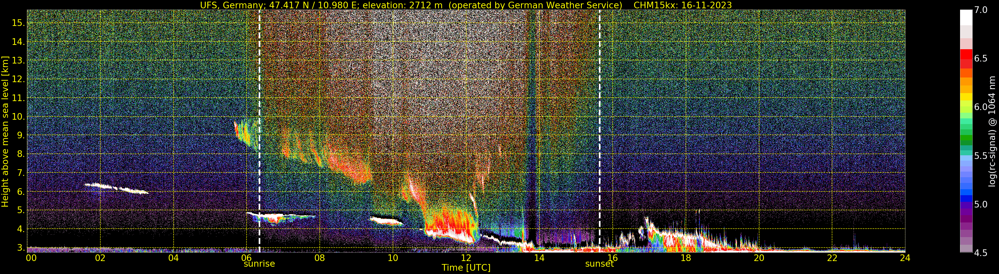The image size is (999, 274).
Task: Click the time axis tick '04'
Action: (x=173, y=258)
